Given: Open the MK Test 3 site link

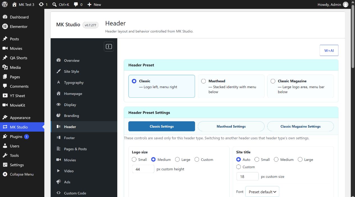Looking at the screenshot, I should tap(23, 4).
